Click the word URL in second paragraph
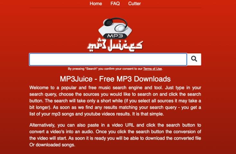This screenshot has width=236, height=154. coord(130,125)
